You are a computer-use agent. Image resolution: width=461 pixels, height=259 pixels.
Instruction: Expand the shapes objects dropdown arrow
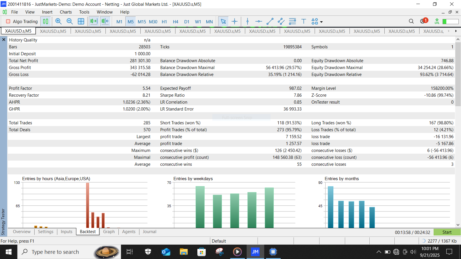(x=322, y=22)
